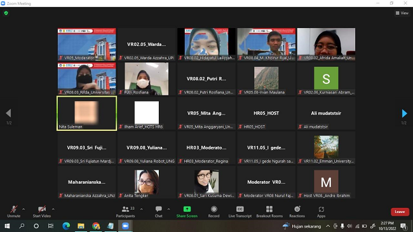
Task: Click the VR11.05_I gede Ngurah tile
Action: click(x=266, y=147)
